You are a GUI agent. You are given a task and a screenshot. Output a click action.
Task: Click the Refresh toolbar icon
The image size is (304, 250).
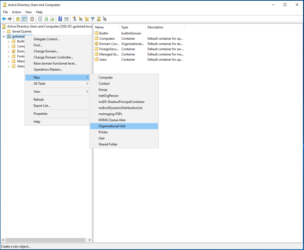[46, 19]
